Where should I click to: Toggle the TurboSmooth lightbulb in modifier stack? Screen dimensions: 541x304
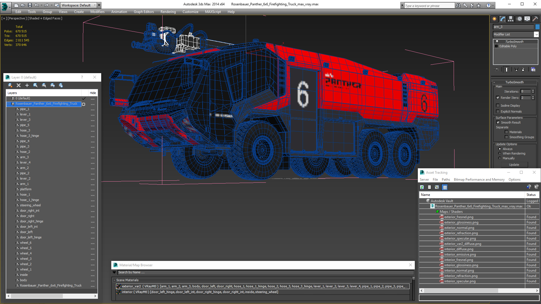click(497, 41)
